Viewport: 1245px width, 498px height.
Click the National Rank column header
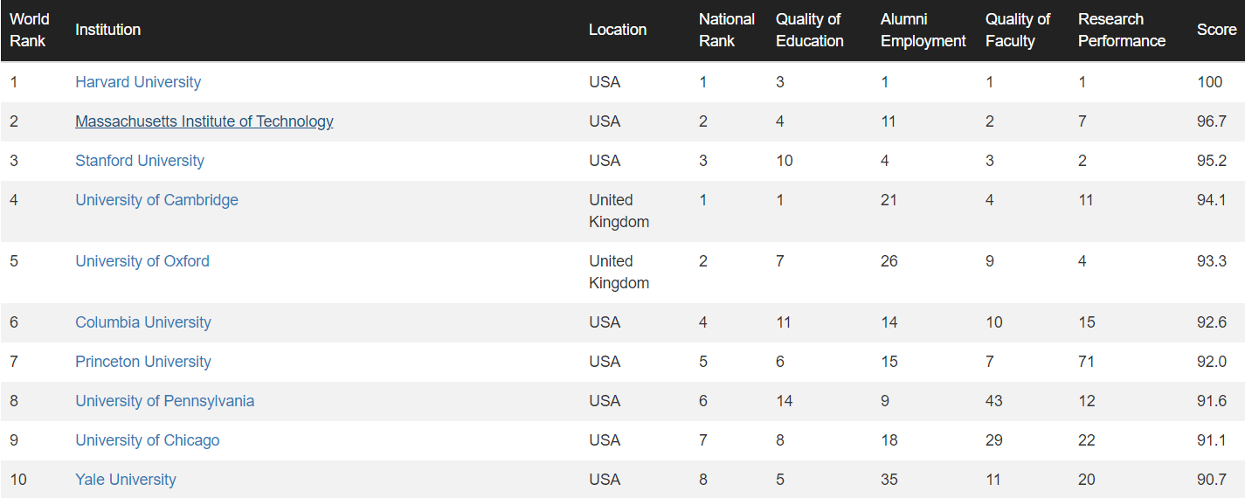727,30
